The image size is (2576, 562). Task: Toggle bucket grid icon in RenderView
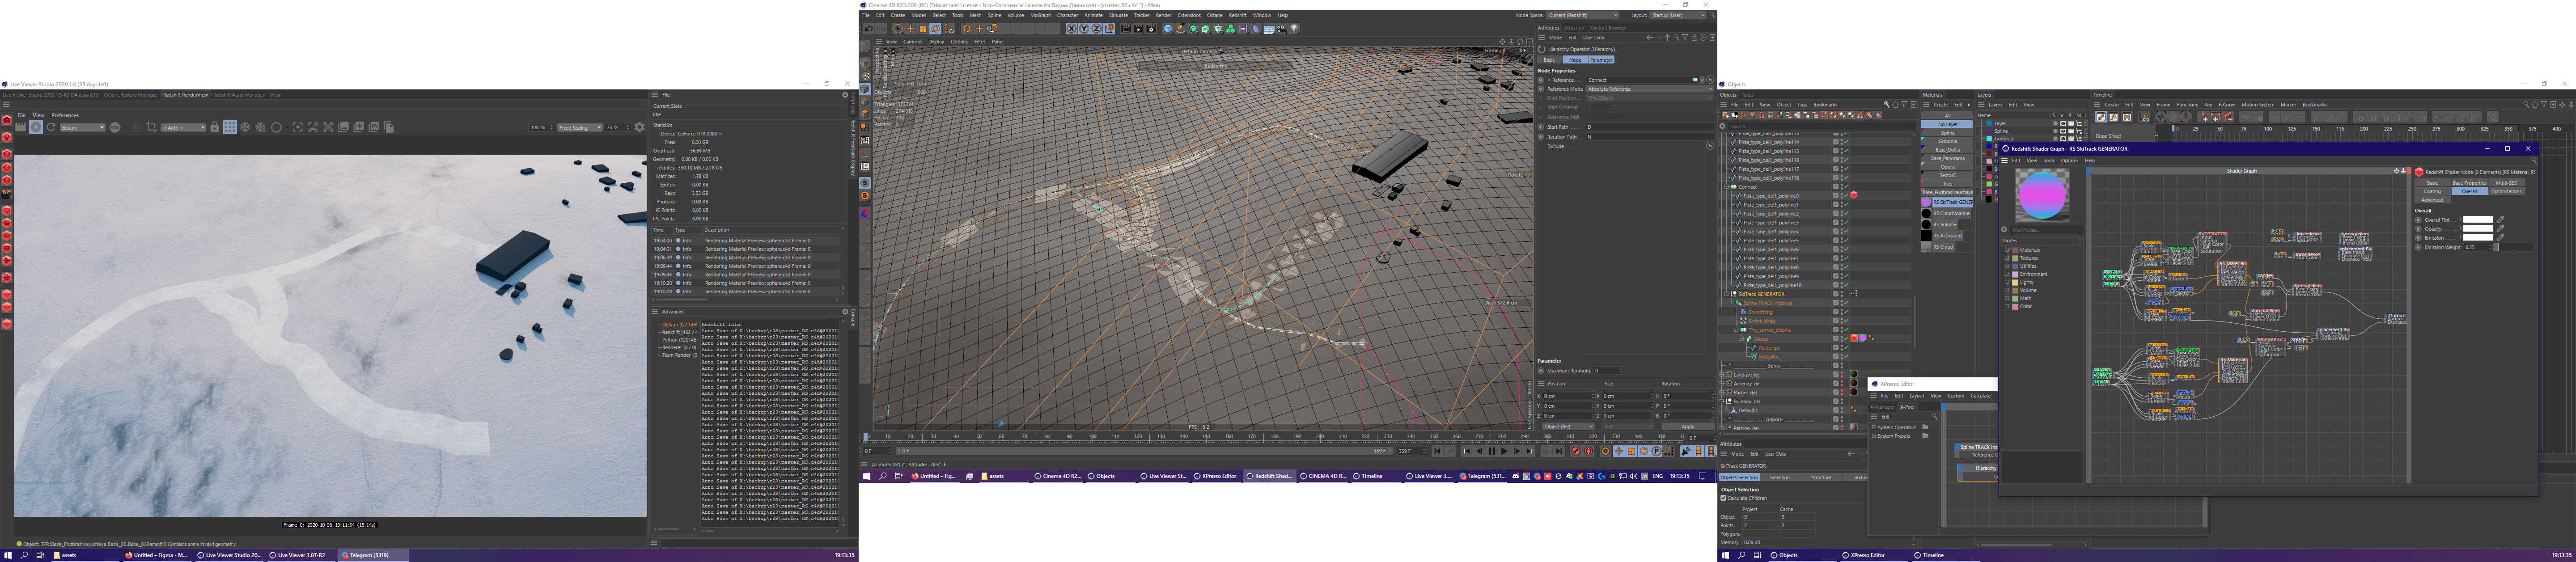point(230,127)
